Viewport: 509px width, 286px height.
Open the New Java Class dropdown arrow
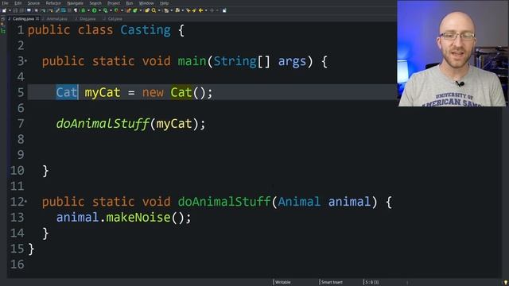pyautogui.click(x=141, y=10)
